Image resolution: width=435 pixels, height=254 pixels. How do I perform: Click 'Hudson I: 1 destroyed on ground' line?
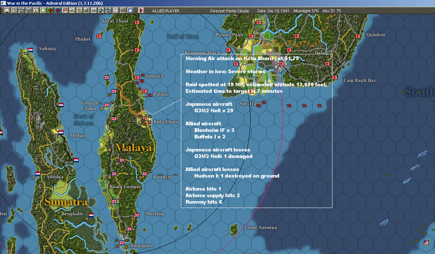(x=237, y=176)
